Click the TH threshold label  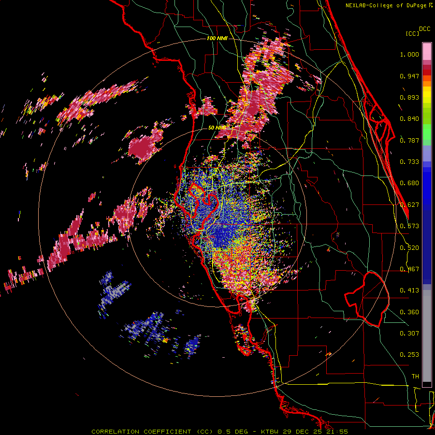click(x=415, y=377)
